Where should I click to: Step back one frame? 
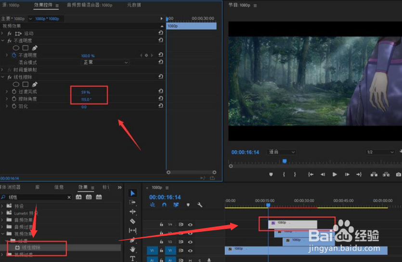coord(323,174)
